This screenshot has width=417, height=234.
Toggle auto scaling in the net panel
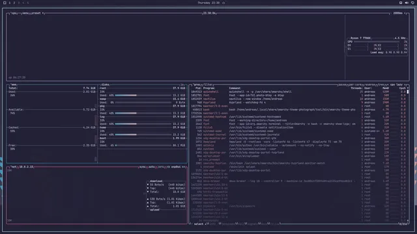[152, 167]
